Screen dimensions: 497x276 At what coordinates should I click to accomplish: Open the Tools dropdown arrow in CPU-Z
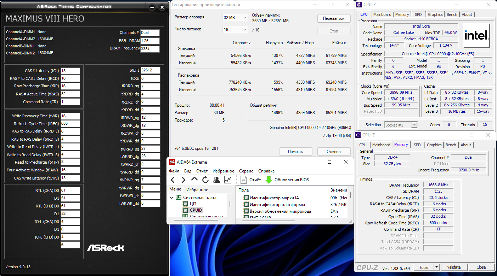[x=436, y=267]
